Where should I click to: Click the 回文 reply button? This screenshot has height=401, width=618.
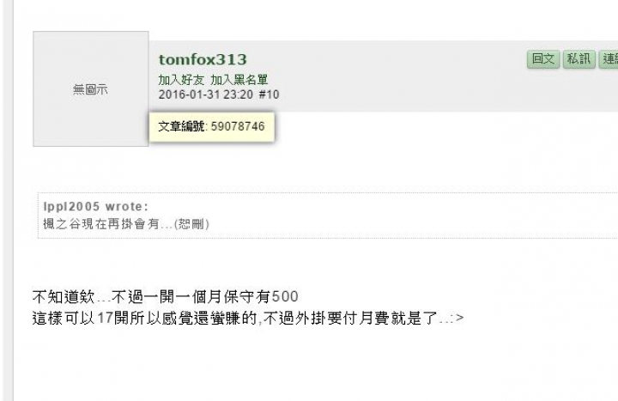(x=543, y=59)
